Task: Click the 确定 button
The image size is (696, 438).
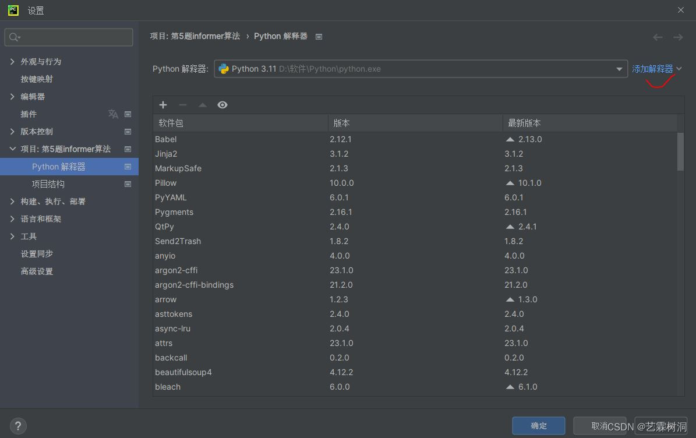Action: click(x=538, y=426)
